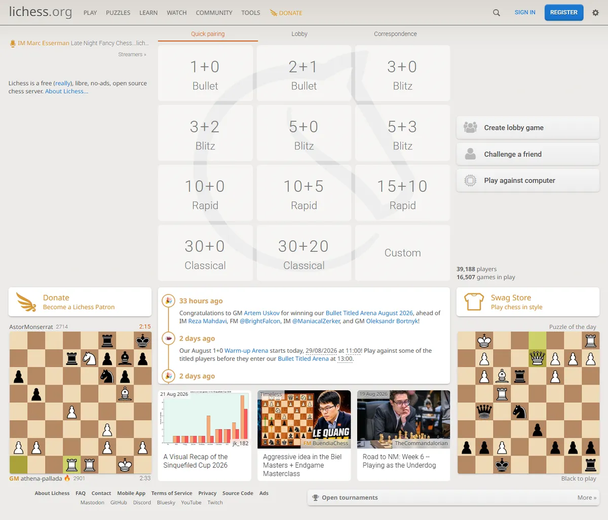Click the trophy icon beside Open tournaments
608x520 pixels.
point(316,498)
